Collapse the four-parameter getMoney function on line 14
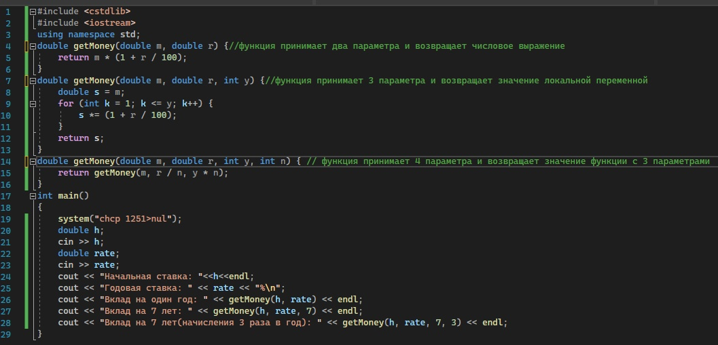Image resolution: width=718 pixels, height=345 pixels. click(33, 161)
